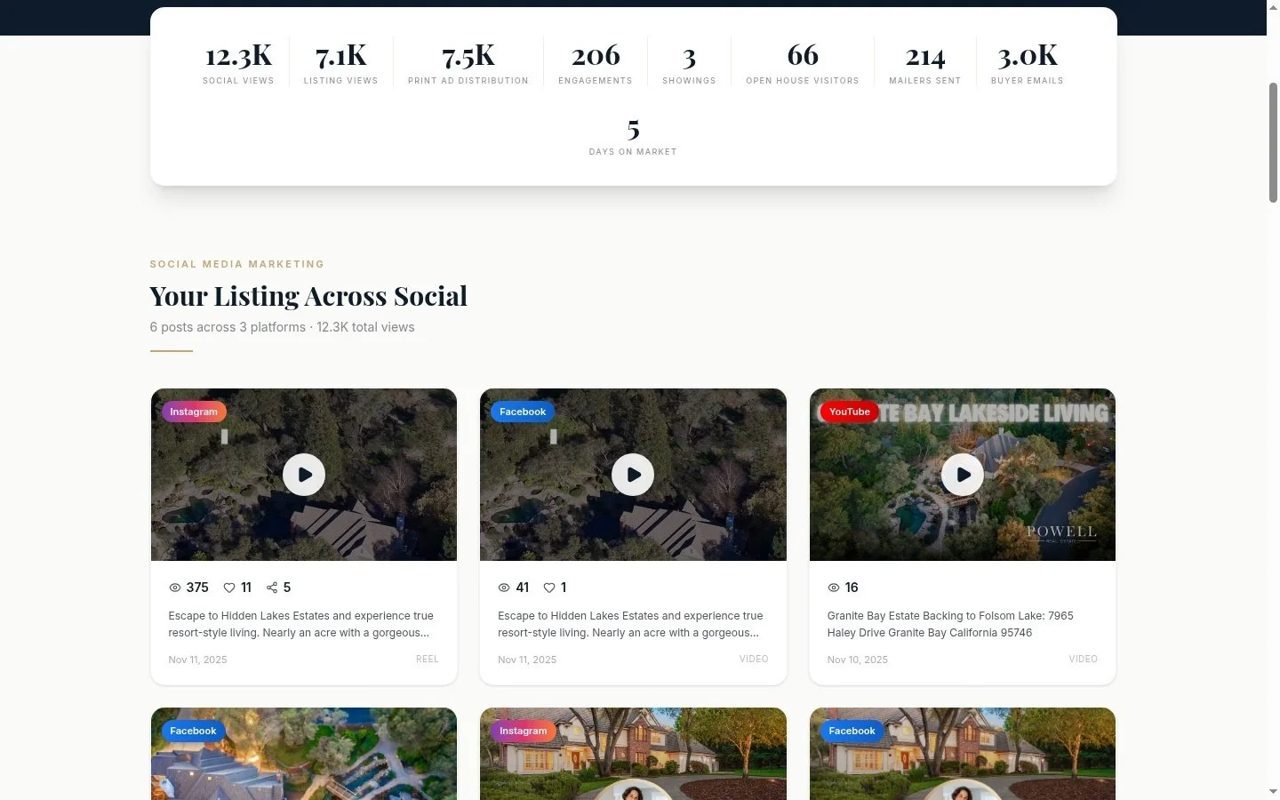
Task: Click the Granite Bay Estate caption text
Action: [x=950, y=624]
